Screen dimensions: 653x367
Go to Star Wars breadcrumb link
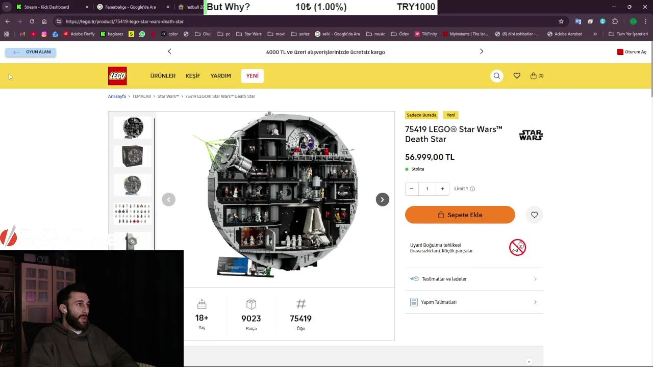168,96
